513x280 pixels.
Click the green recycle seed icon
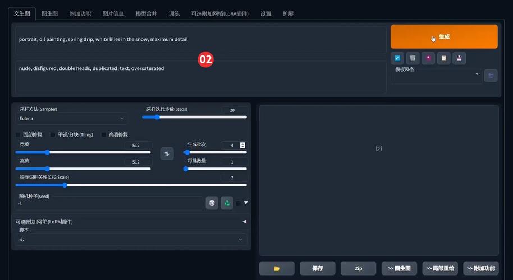pos(227,203)
